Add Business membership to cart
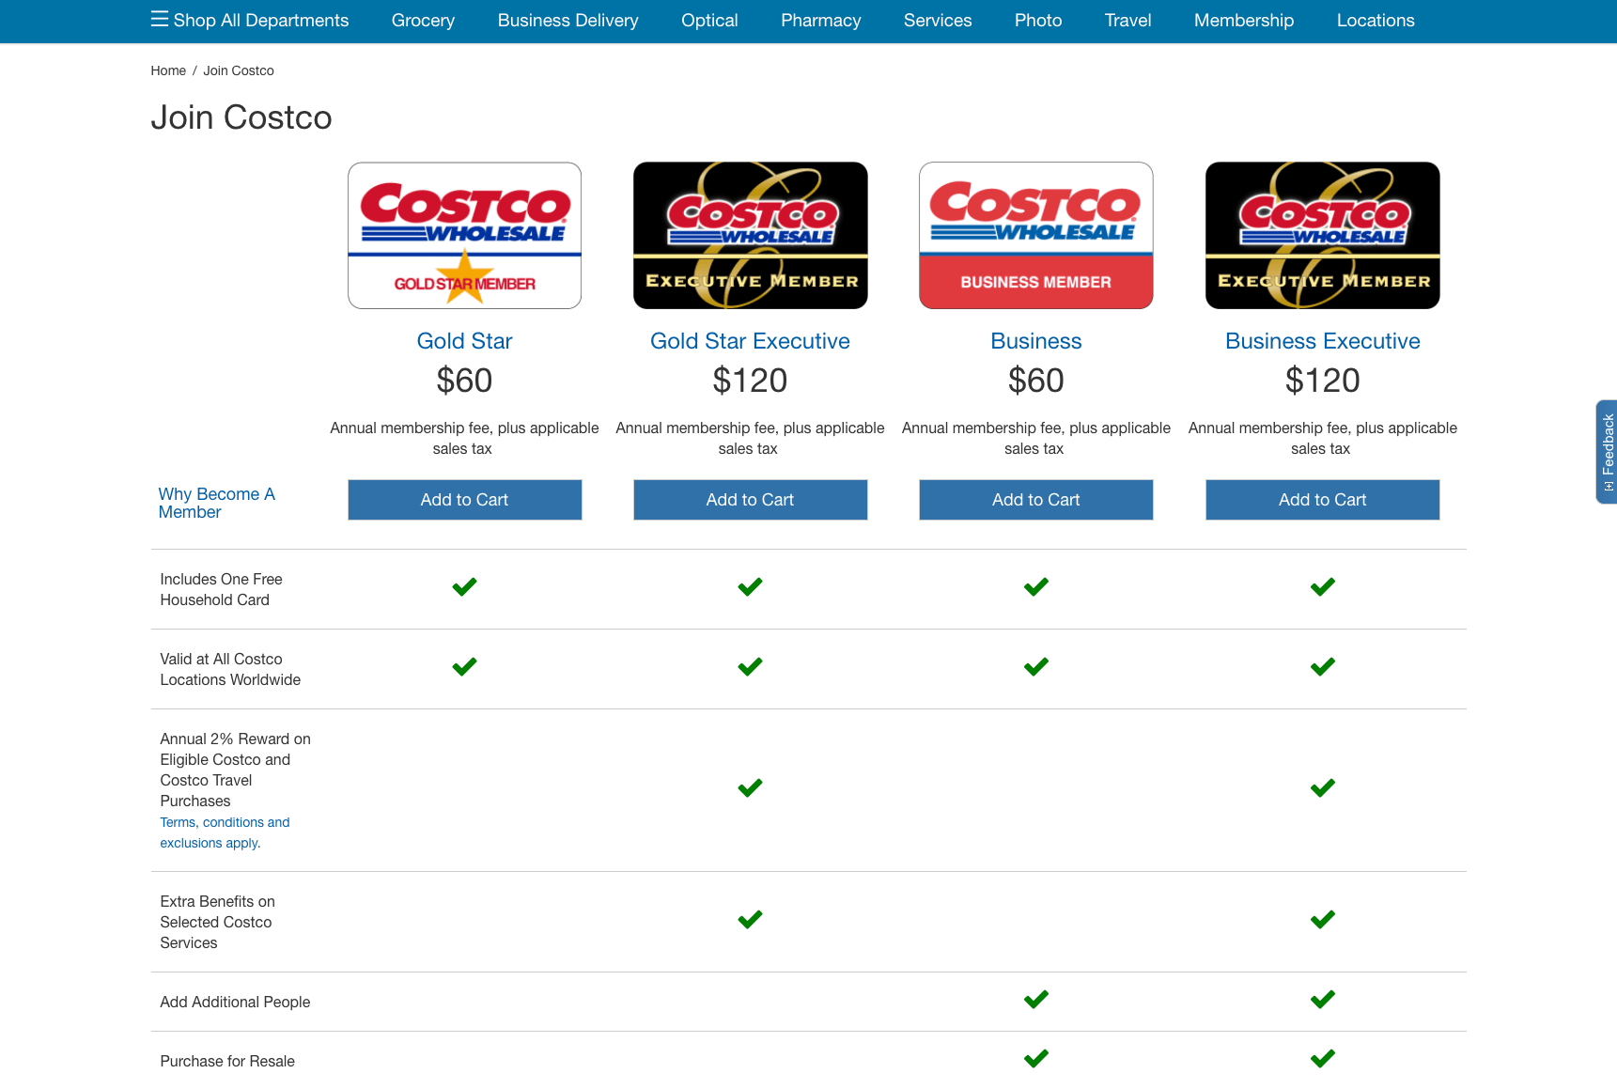Screen dimensions: 1617x1089 [x=1036, y=500]
